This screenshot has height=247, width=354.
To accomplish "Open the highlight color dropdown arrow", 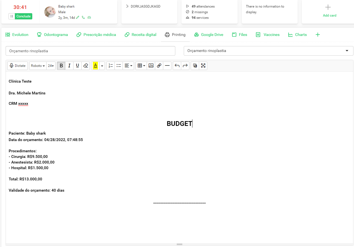I will click(102, 66).
